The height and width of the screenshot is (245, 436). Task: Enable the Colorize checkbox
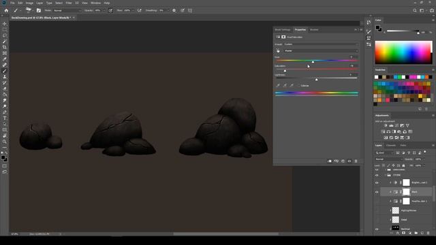click(x=298, y=86)
